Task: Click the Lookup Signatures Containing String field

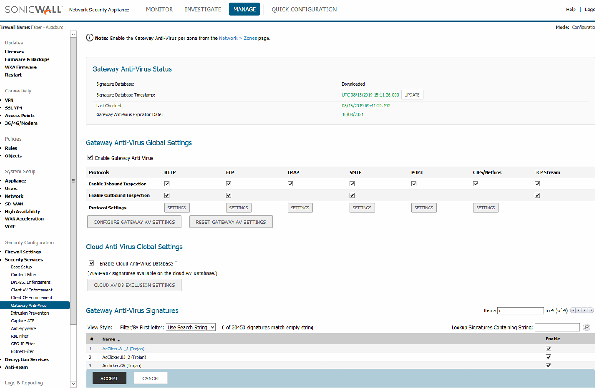Action: pos(557,327)
